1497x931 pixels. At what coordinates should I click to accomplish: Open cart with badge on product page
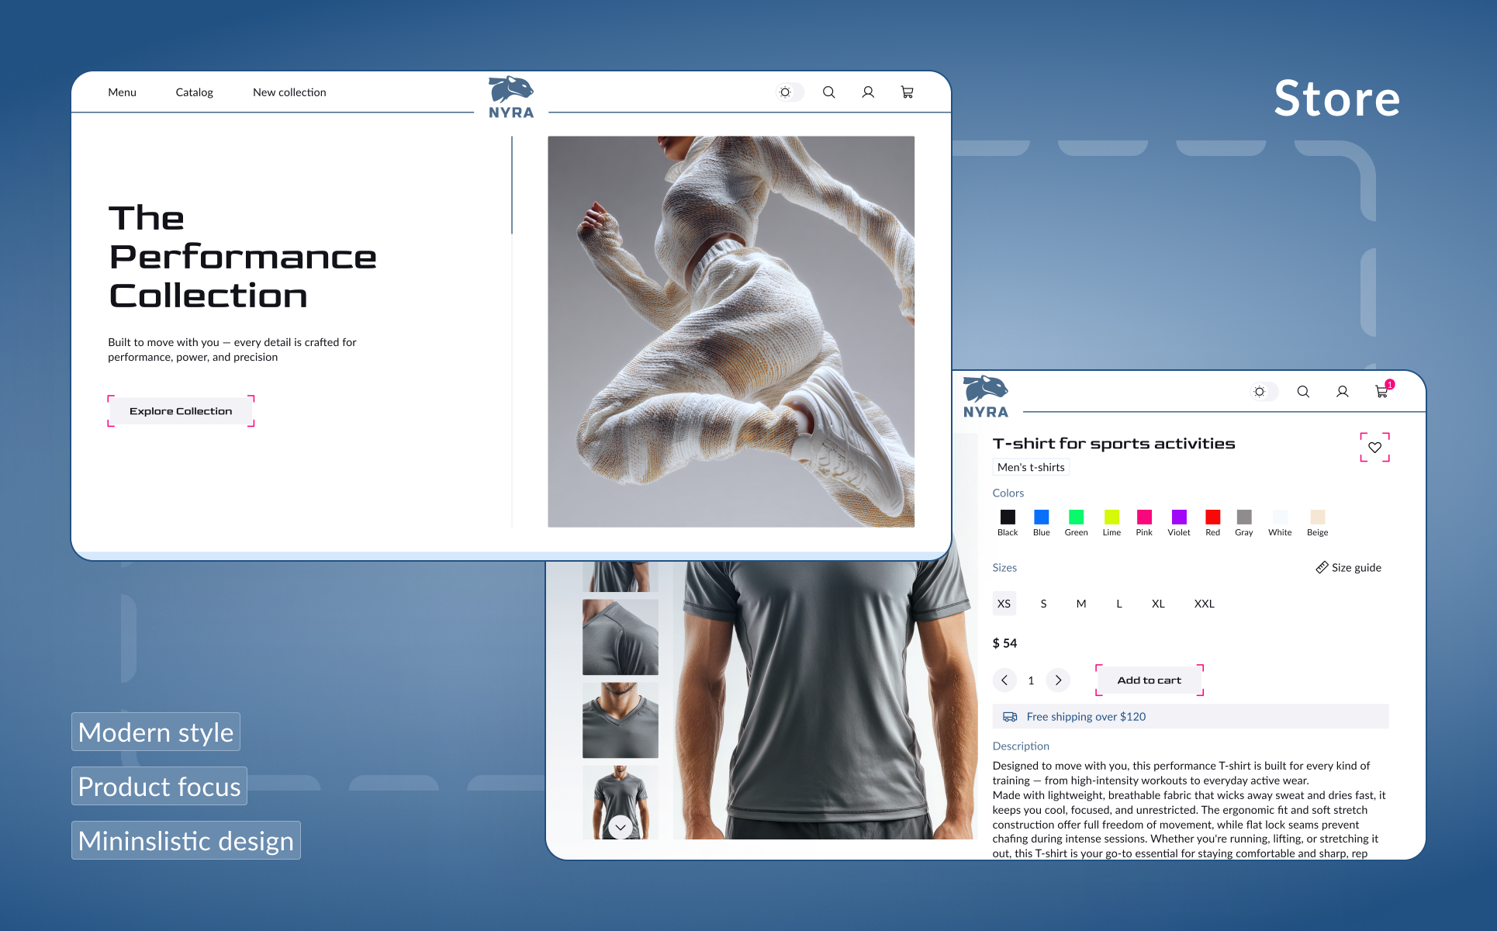(x=1381, y=392)
